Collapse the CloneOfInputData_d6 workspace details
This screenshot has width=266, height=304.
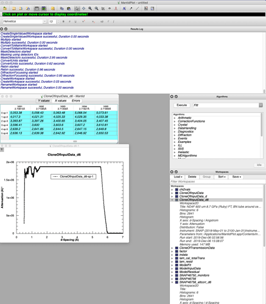point(172,200)
